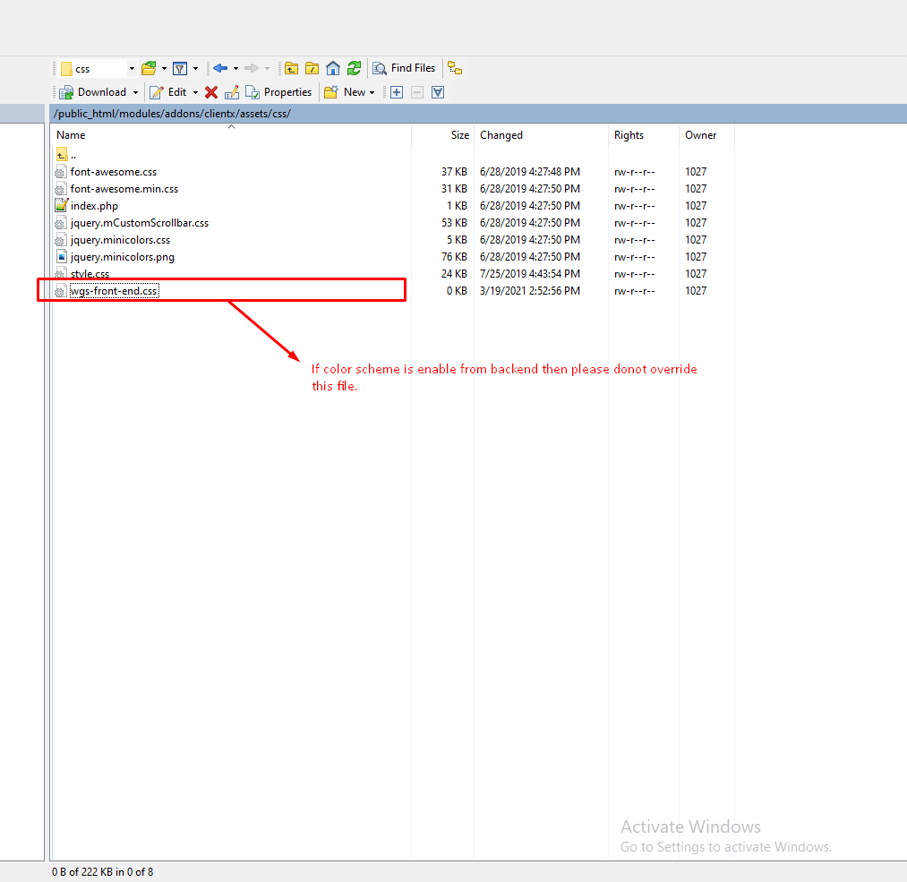Open the filter dropdown arrow

[195, 68]
